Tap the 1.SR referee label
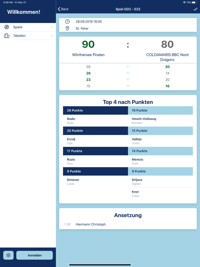The width and height of the screenshot is (200, 267). click(x=67, y=224)
